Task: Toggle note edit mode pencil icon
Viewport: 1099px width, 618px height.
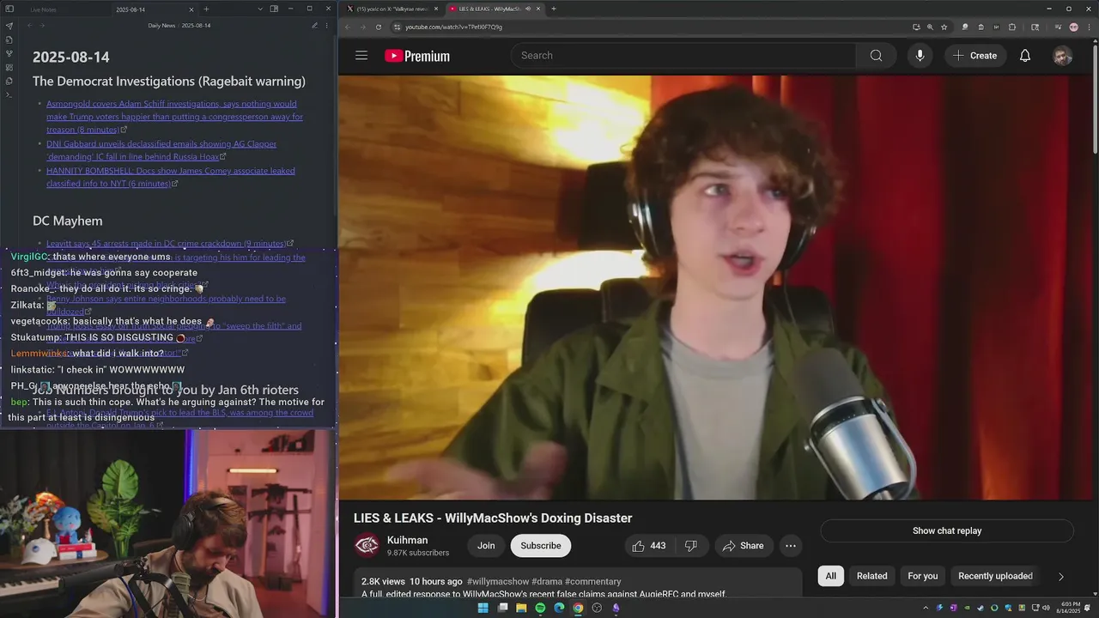Action: pyautogui.click(x=315, y=26)
